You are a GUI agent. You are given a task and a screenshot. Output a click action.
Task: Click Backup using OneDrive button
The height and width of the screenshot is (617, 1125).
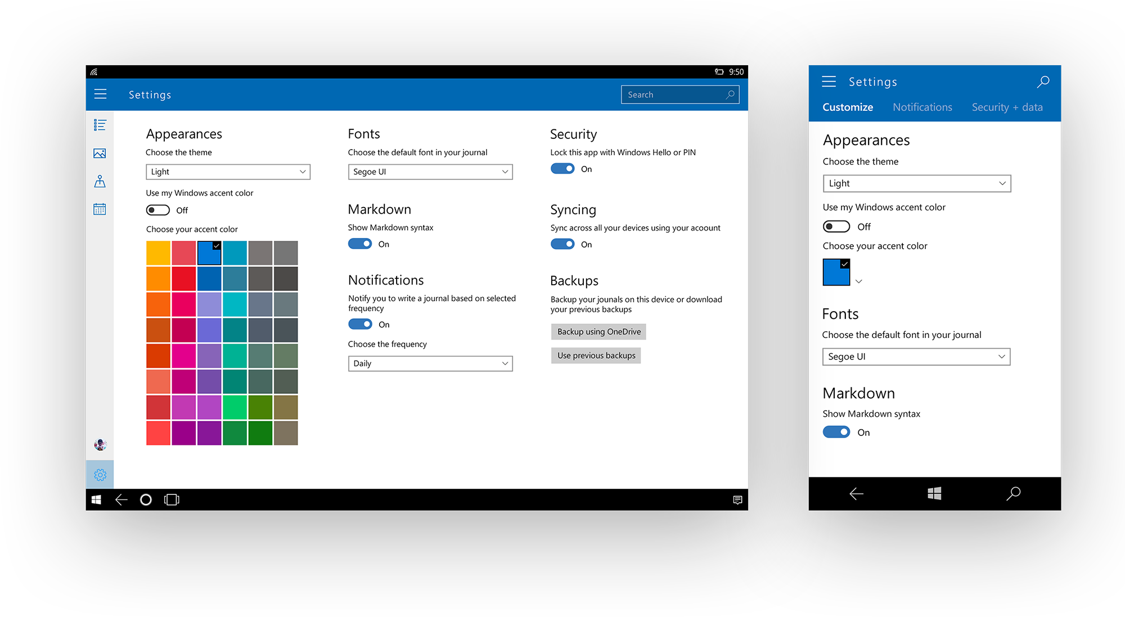click(x=599, y=332)
